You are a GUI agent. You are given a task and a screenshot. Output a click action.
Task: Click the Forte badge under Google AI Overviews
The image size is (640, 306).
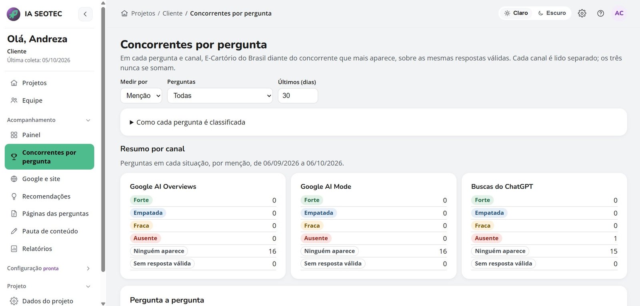click(x=141, y=200)
